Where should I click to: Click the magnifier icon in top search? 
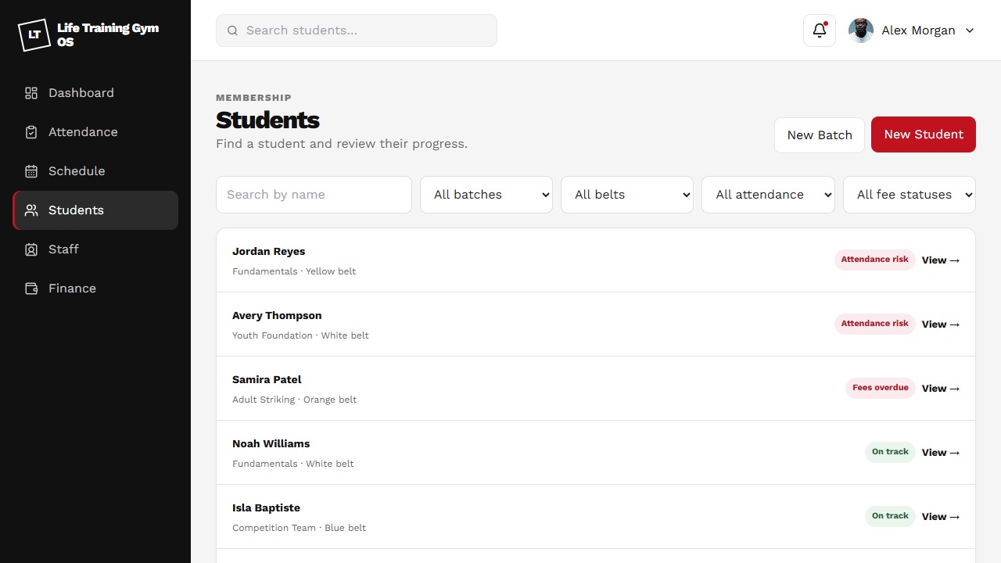[x=232, y=30]
